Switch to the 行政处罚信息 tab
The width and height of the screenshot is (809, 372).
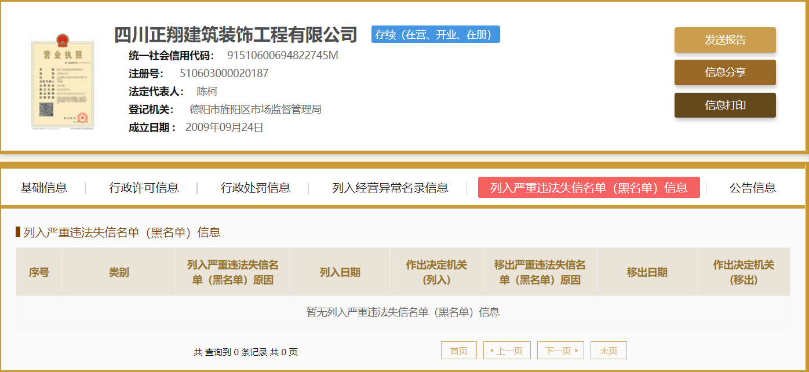256,188
